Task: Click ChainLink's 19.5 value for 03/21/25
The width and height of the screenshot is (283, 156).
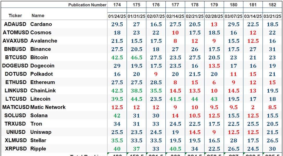Action: tap(272, 91)
